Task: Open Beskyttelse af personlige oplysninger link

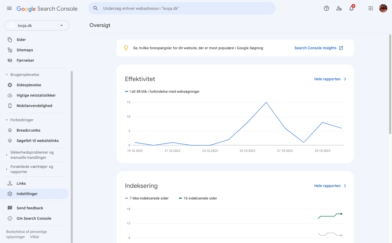Action: pos(27,234)
